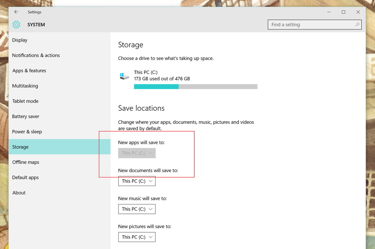This screenshot has height=249, width=375.
Task: Click the This PC (C:) drive icon
Action: tap(124, 76)
